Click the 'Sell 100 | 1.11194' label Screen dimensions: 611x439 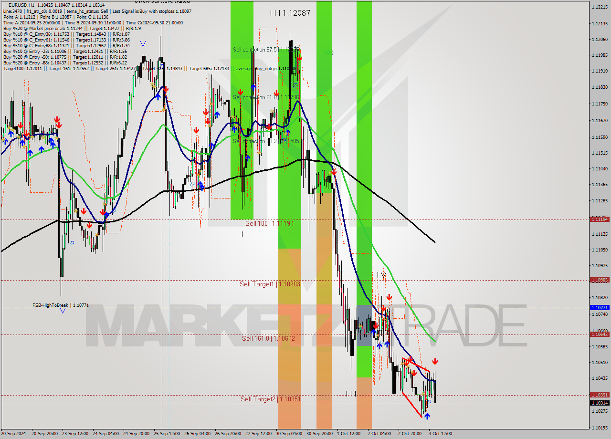click(269, 223)
